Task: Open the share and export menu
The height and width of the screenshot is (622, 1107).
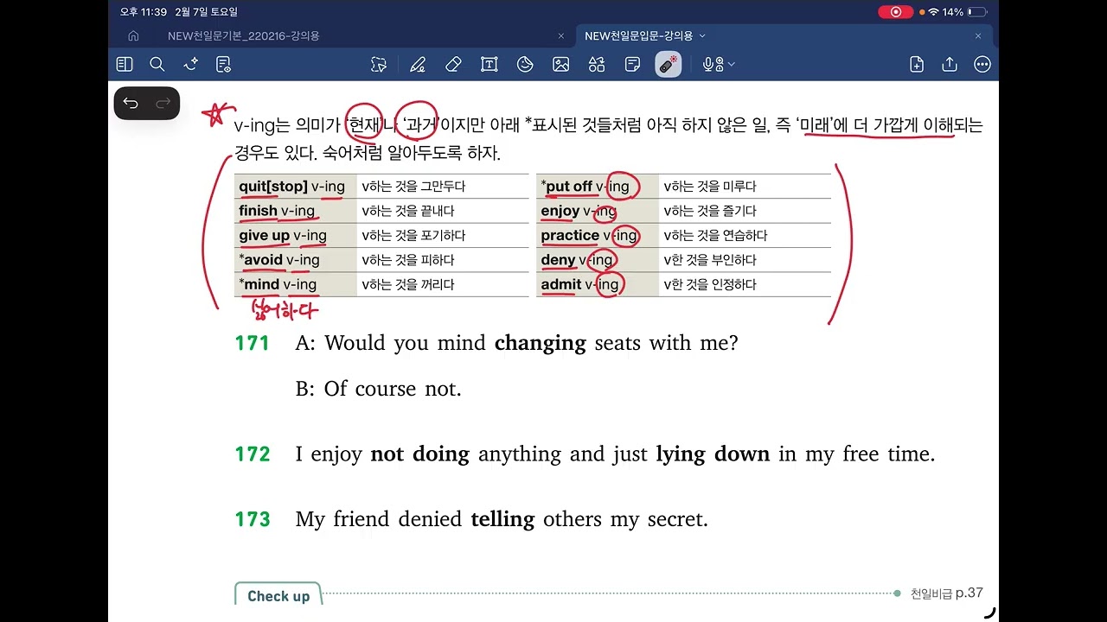Action: [x=950, y=64]
